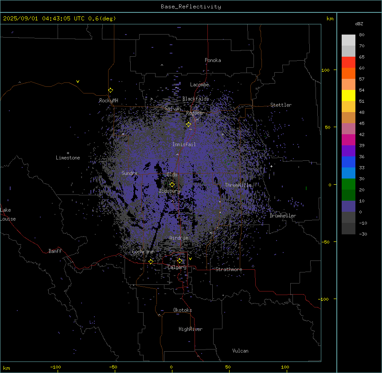
Task: Click the yellow diamond marker near RockyMH
Action: coord(110,90)
